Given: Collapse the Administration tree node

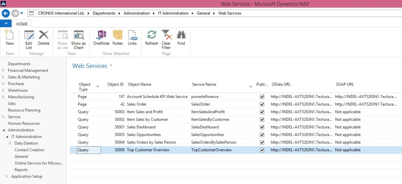Looking at the screenshot, I should [3, 130].
